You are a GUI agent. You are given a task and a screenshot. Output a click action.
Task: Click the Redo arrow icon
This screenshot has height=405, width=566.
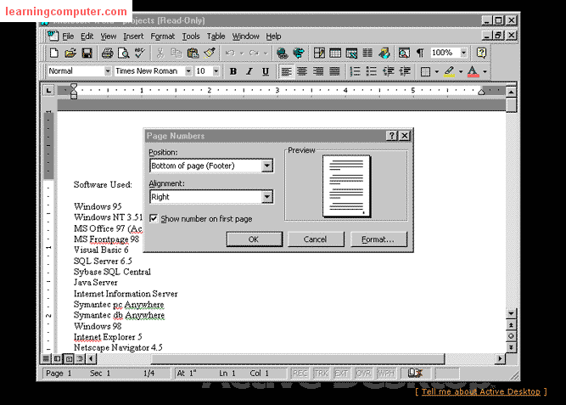(254, 53)
